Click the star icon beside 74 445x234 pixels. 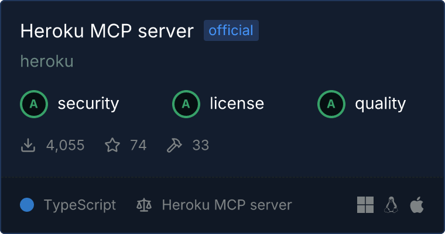[x=112, y=145]
